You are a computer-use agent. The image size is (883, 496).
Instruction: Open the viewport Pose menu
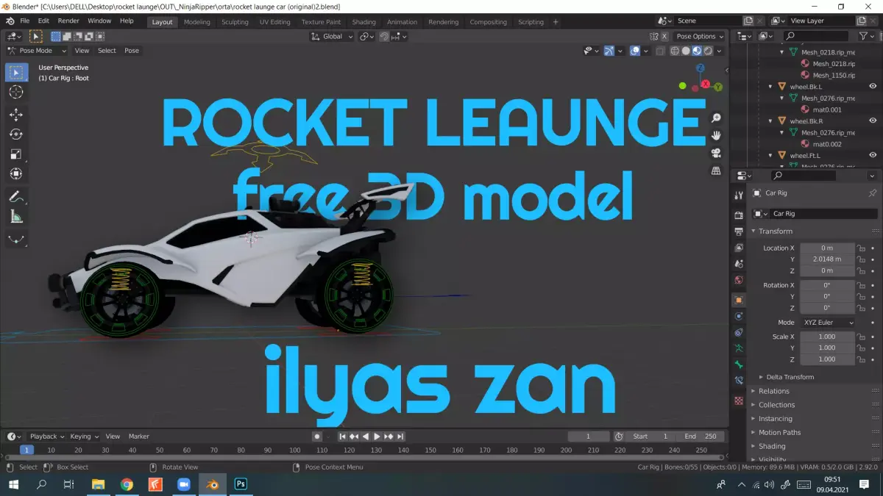click(132, 51)
